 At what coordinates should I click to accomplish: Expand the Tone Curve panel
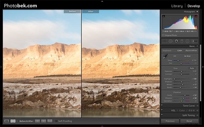(197, 106)
